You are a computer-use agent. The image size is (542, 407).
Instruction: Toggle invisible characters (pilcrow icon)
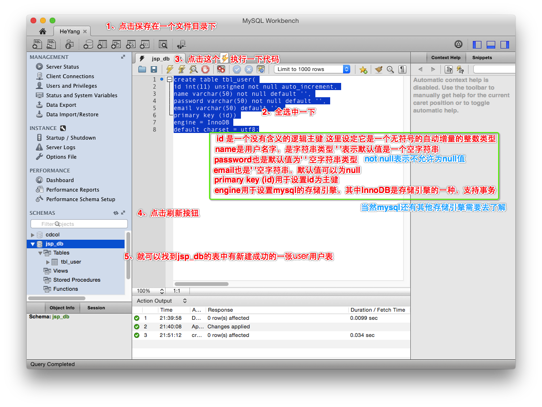tap(402, 70)
